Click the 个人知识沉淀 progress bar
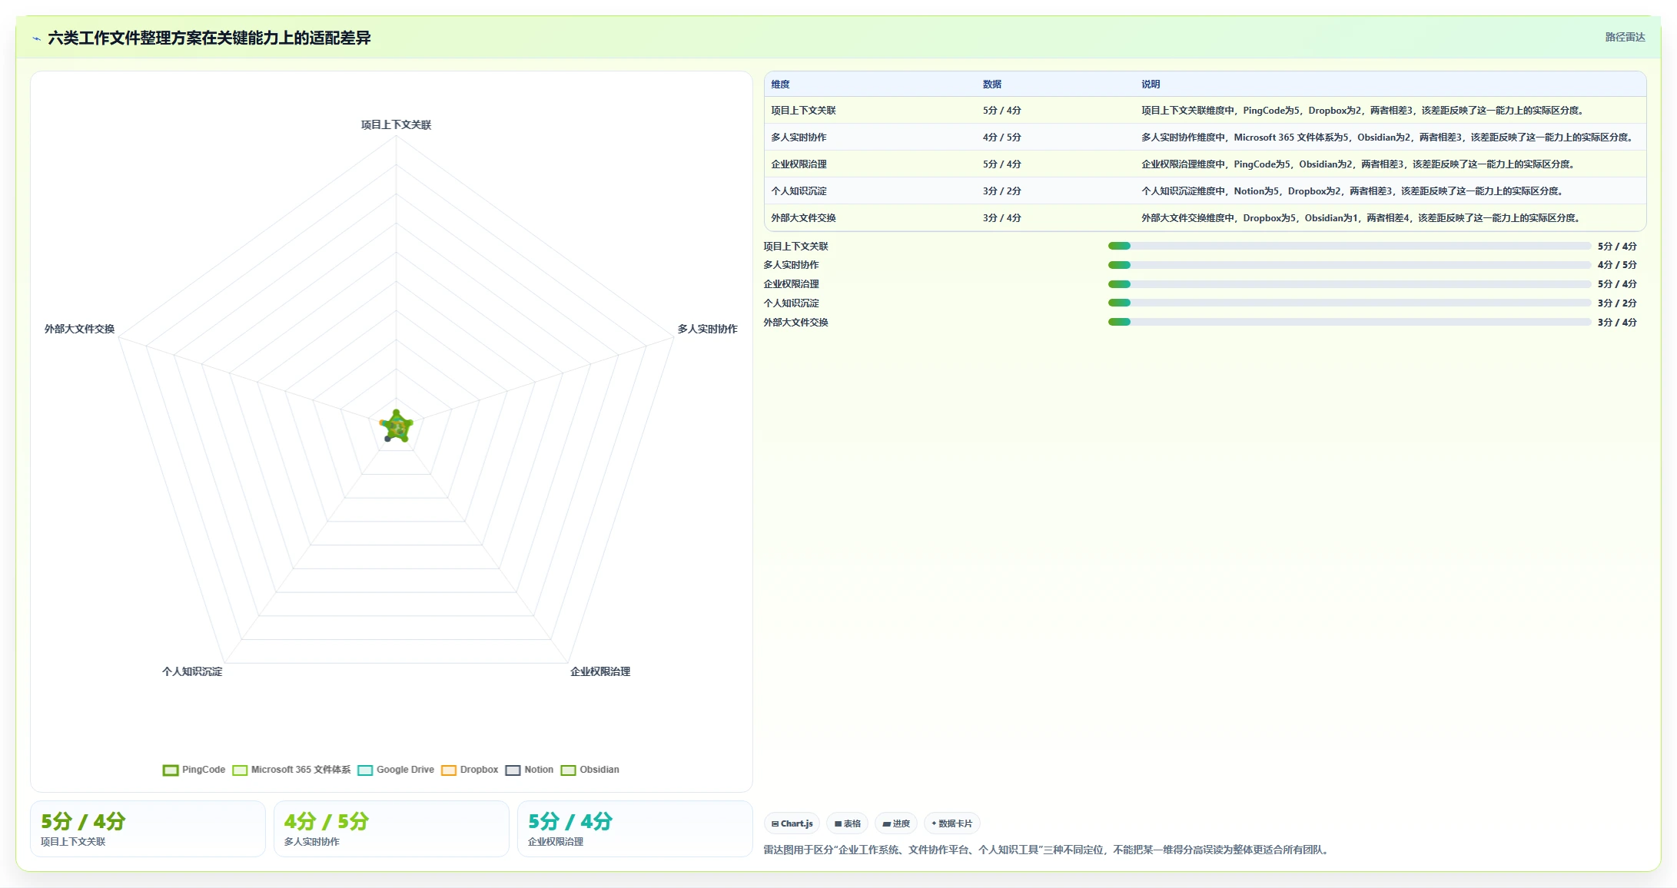1677x888 pixels. (x=1350, y=303)
